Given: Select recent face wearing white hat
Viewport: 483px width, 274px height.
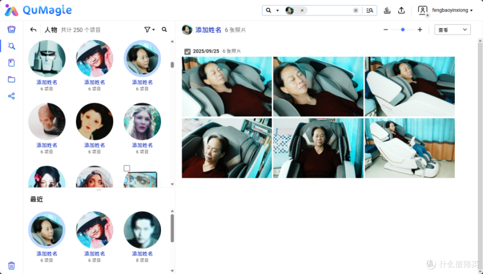Looking at the screenshot, I should [94, 230].
